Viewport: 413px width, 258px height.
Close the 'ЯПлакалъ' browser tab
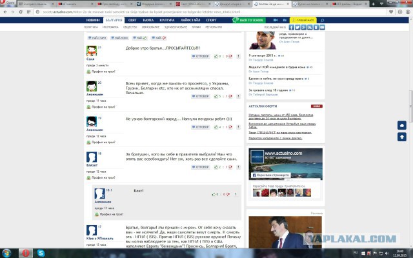pos(92,4)
